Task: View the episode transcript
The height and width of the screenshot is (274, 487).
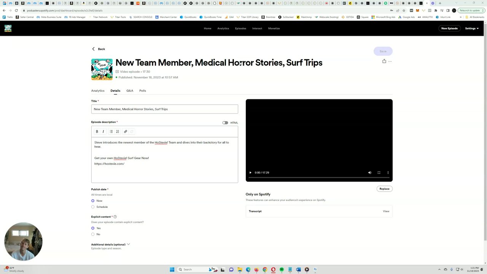Action: (386, 211)
